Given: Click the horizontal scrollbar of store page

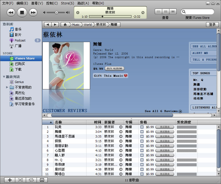Looking at the screenshot, I should click(112, 115).
